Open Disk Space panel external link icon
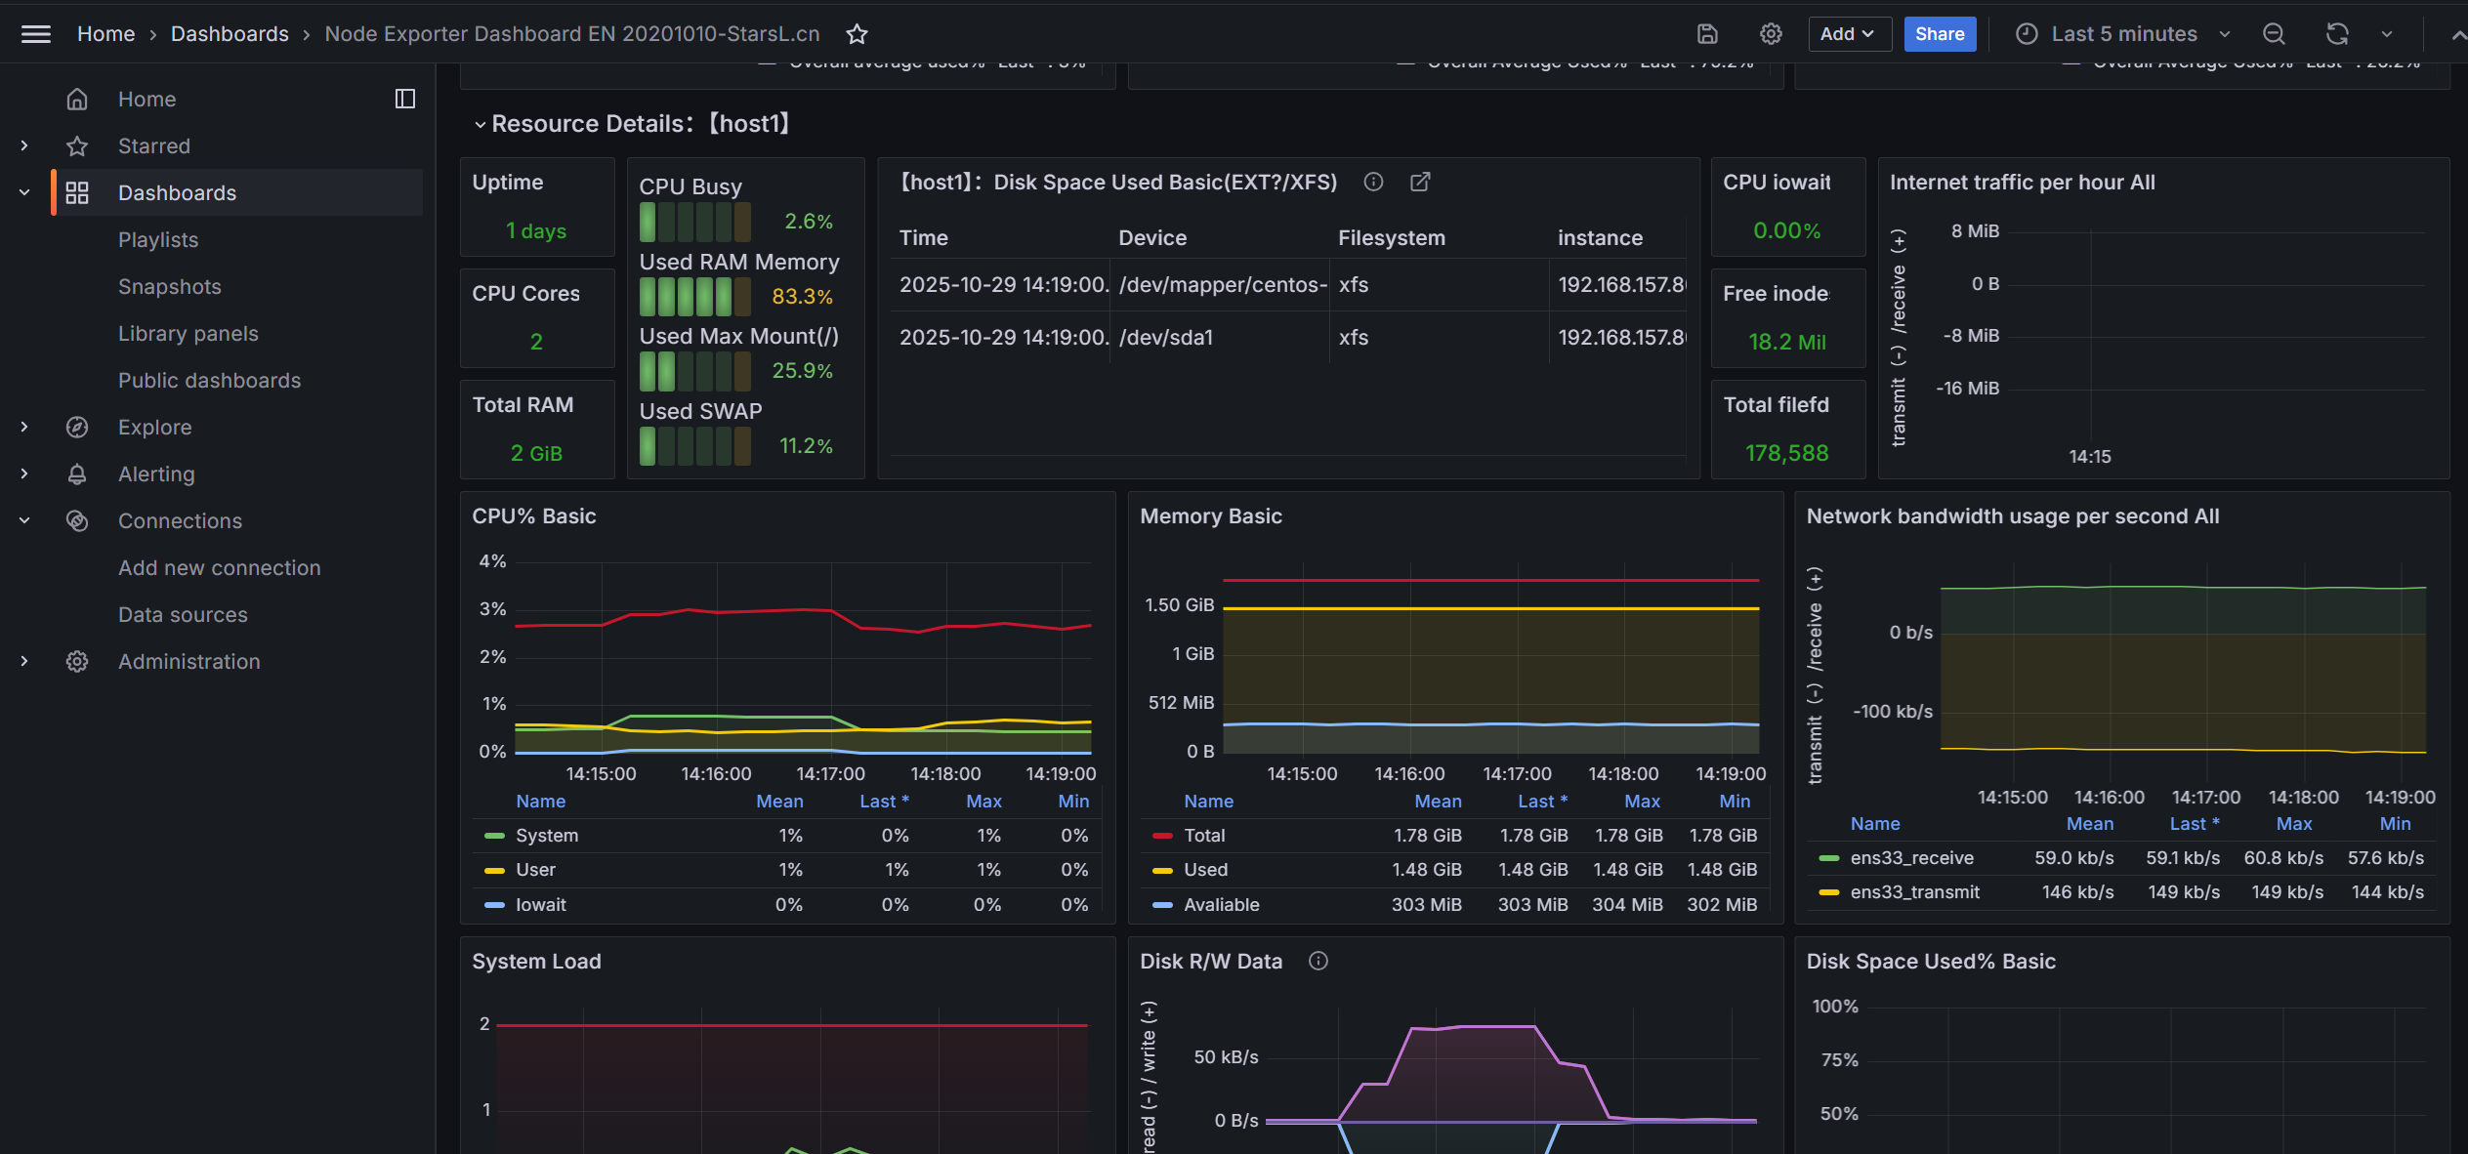Image resolution: width=2468 pixels, height=1154 pixels. pos(1420,182)
